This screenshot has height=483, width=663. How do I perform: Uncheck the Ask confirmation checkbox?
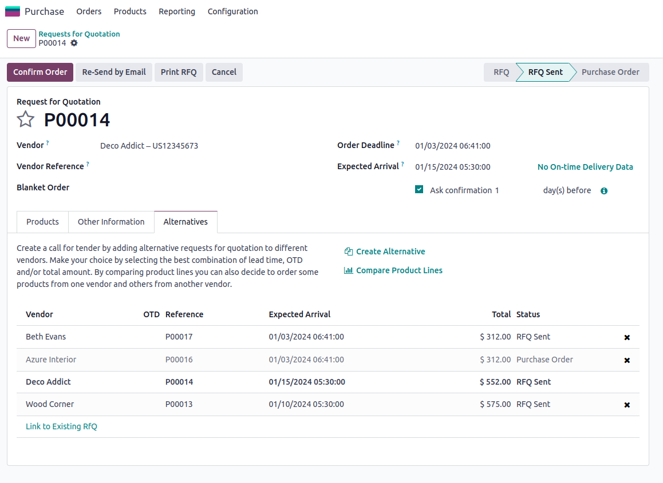pos(419,190)
